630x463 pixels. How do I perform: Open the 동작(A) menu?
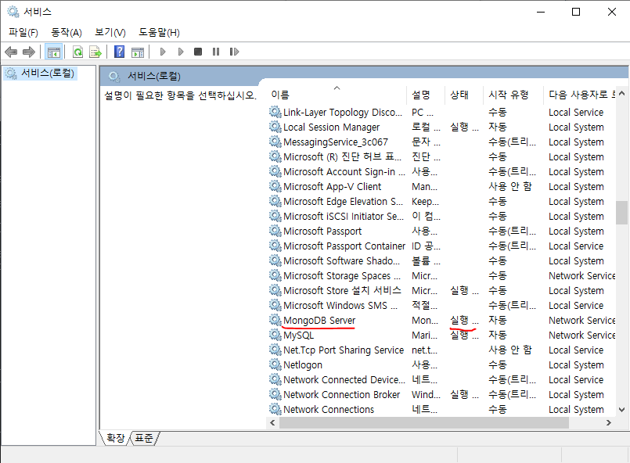[67, 33]
